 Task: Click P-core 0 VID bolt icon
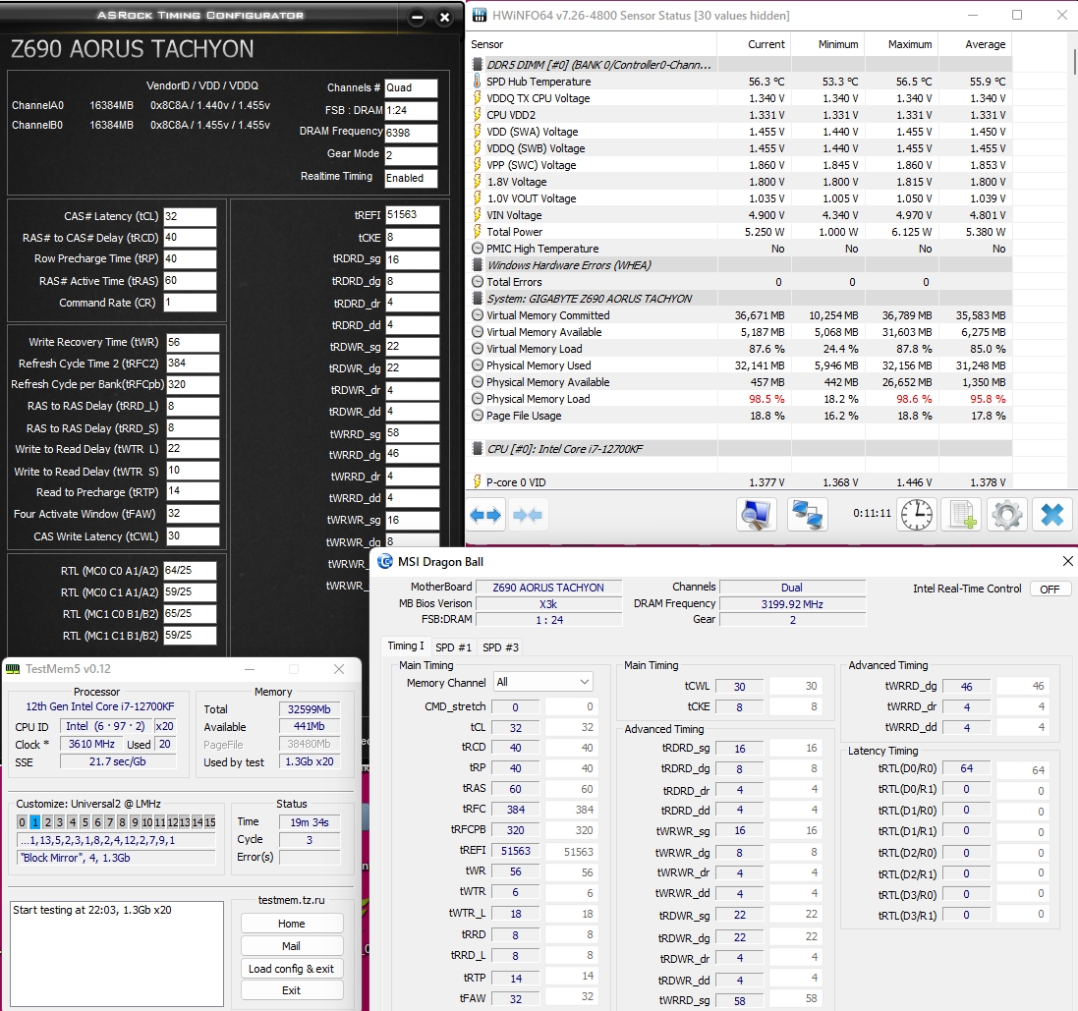pyautogui.click(x=478, y=481)
